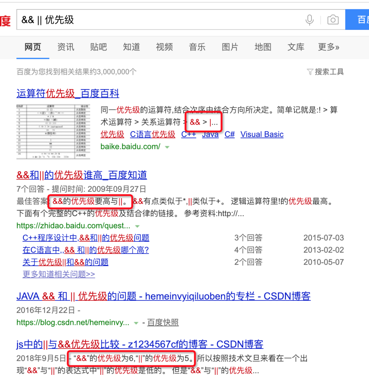Click the operator precedence table thumbnail
The image size is (369, 375).
tap(53, 131)
